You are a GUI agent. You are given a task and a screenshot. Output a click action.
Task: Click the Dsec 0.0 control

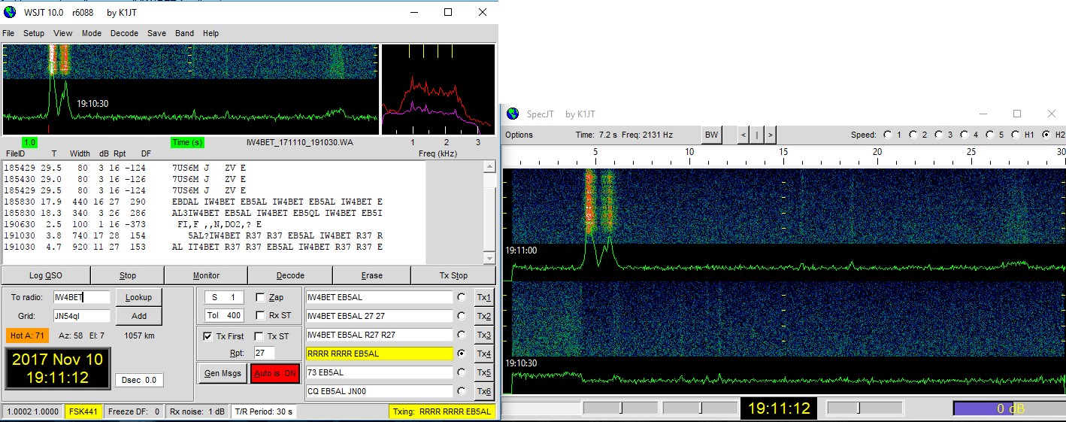[x=140, y=380]
